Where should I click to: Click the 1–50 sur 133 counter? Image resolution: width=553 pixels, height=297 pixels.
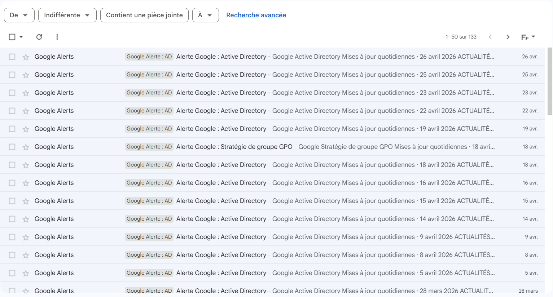461,37
